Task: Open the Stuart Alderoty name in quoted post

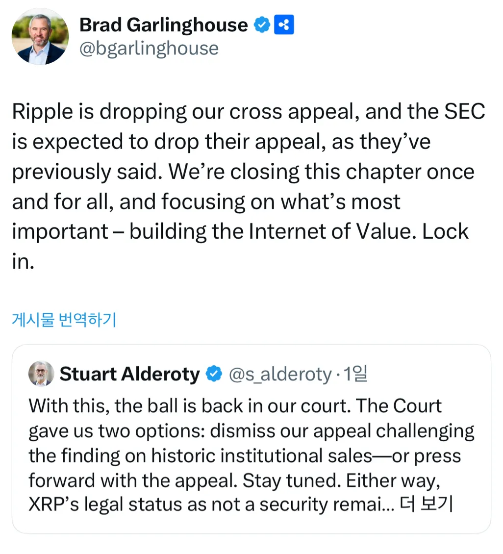Action: click(x=129, y=374)
